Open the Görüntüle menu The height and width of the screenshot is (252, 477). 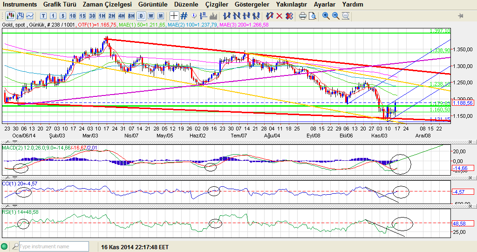click(153, 4)
